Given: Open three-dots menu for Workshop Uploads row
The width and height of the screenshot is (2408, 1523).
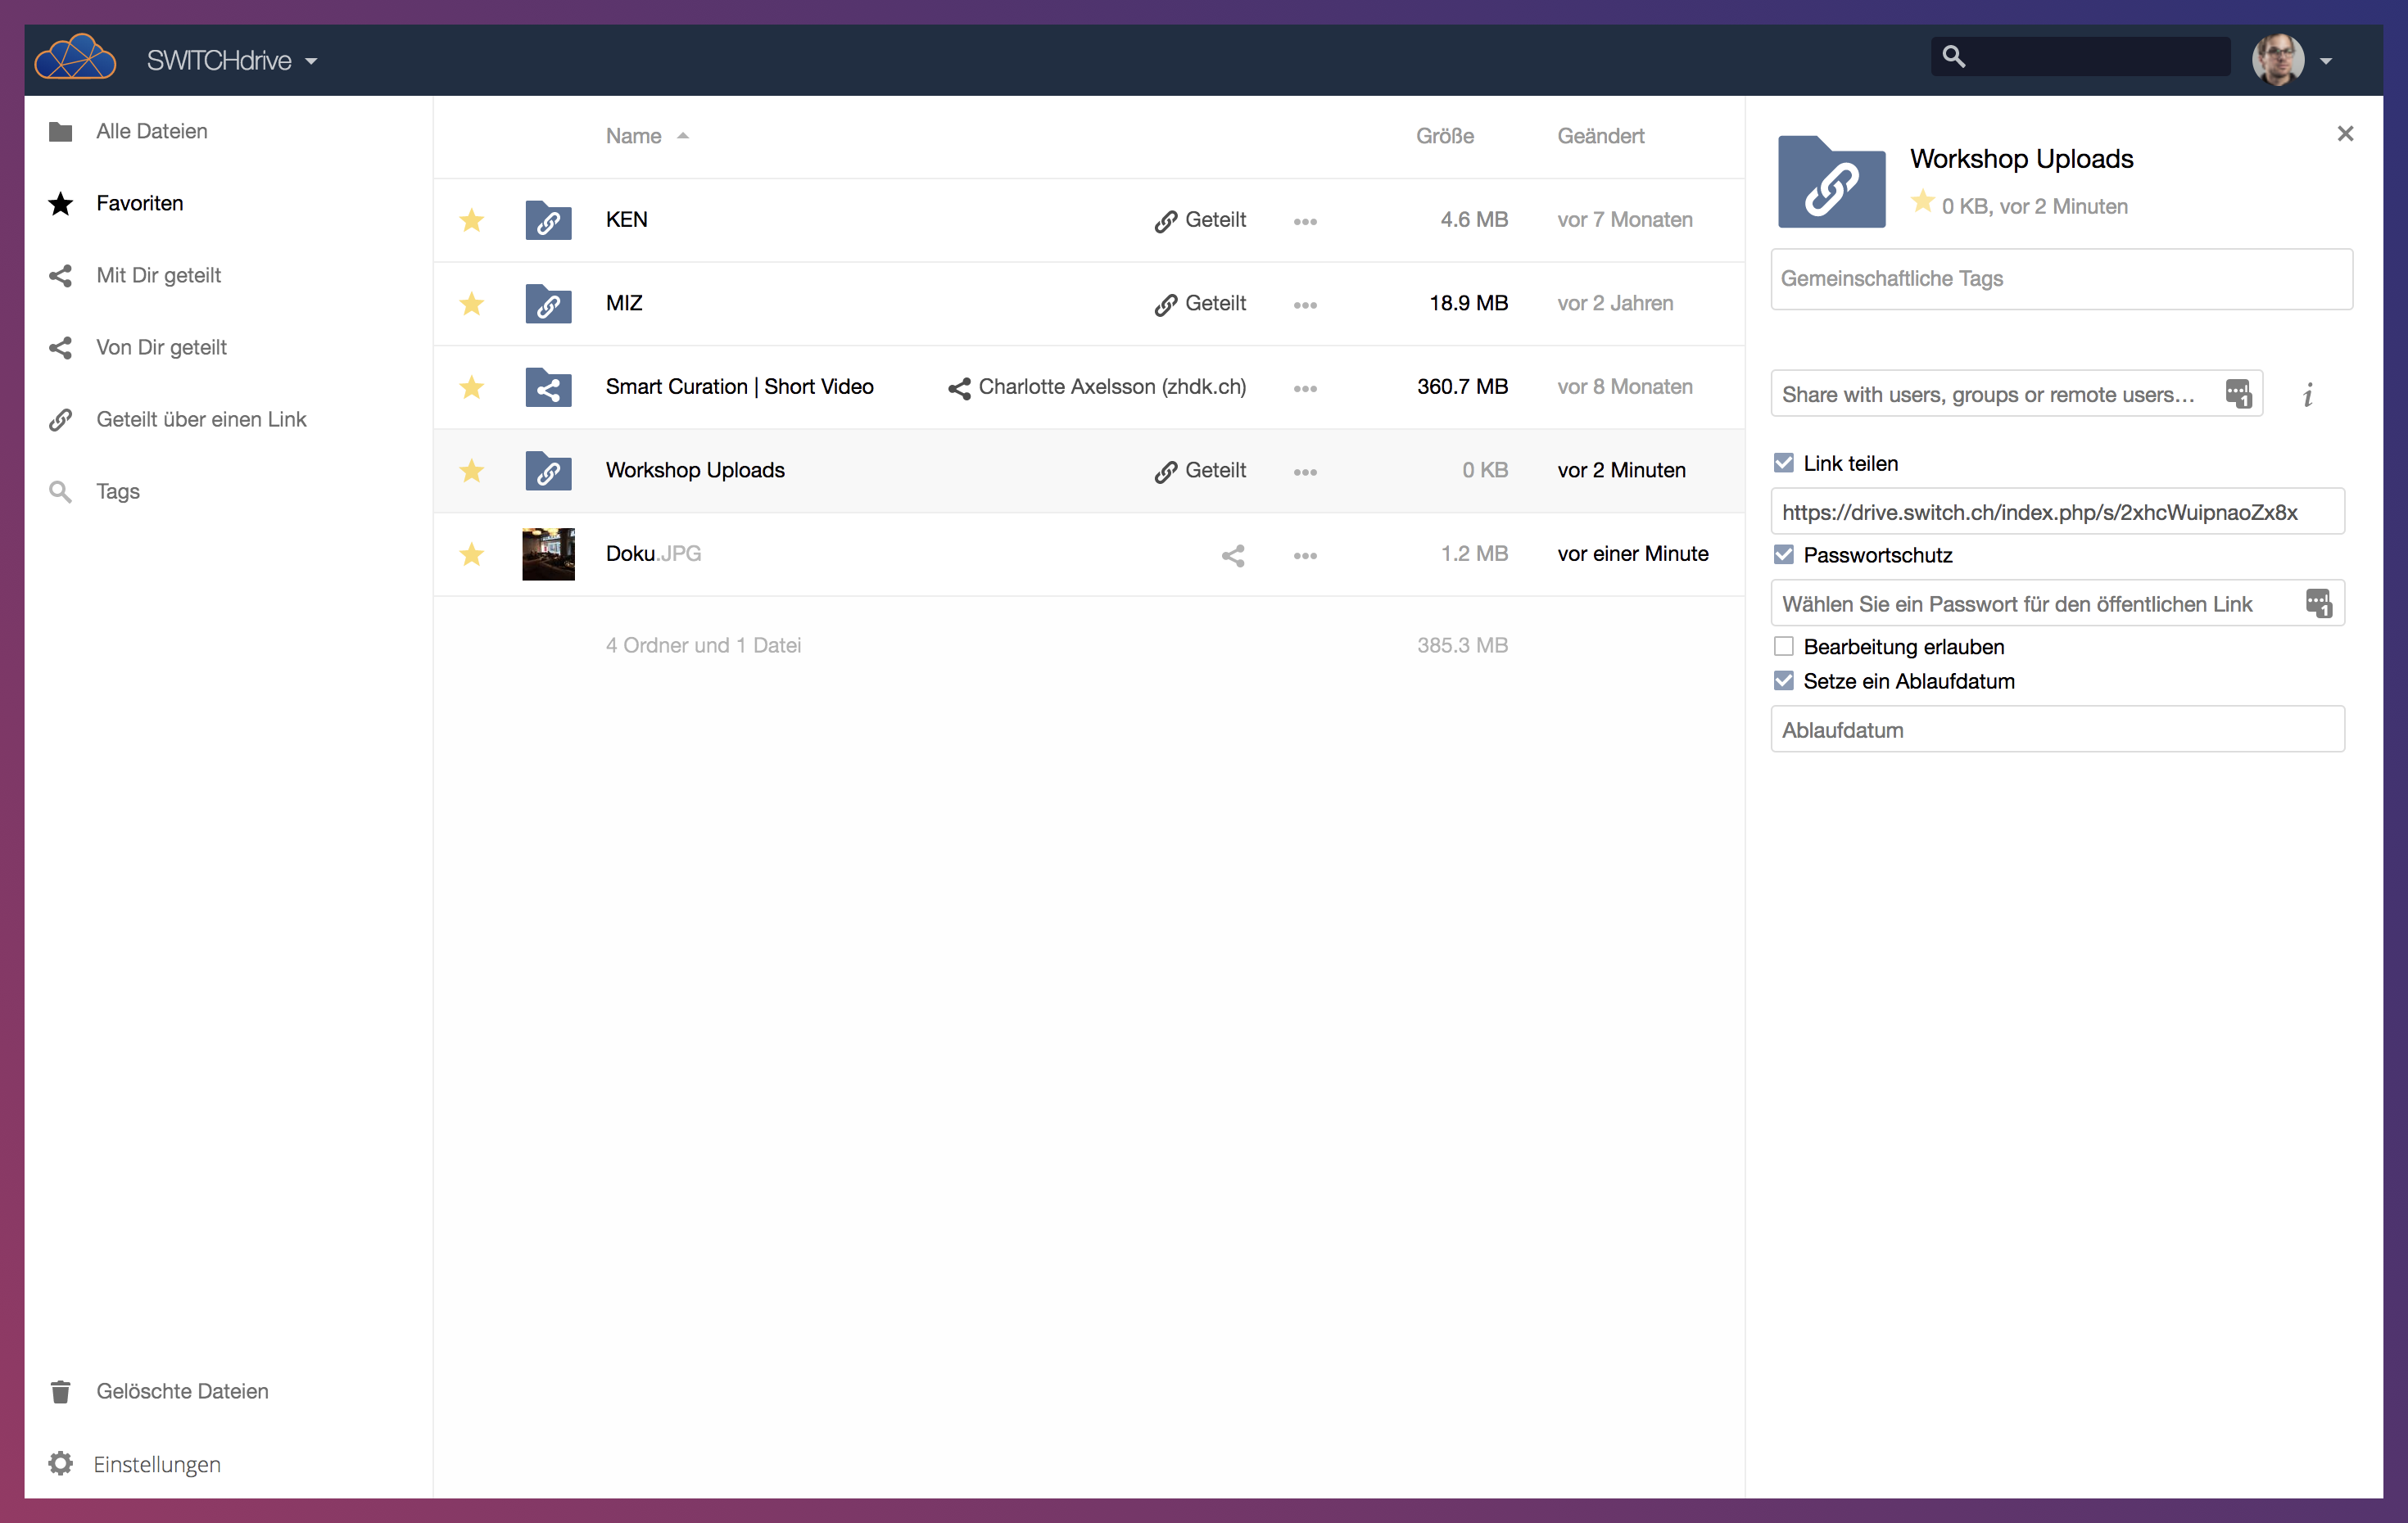Looking at the screenshot, I should [x=1304, y=471].
